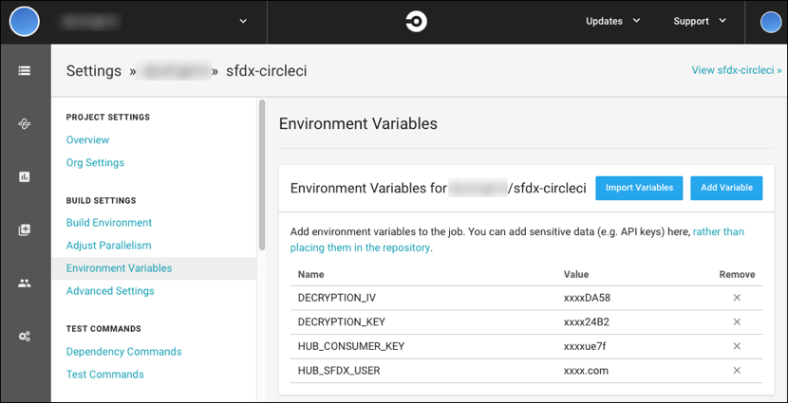The width and height of the screenshot is (788, 403).
Task: Remove the DECRYPTION_IV variable
Action: click(737, 298)
